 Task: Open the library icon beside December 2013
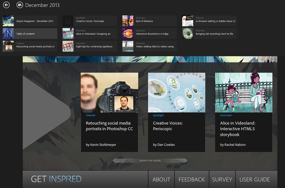coord(20,5)
